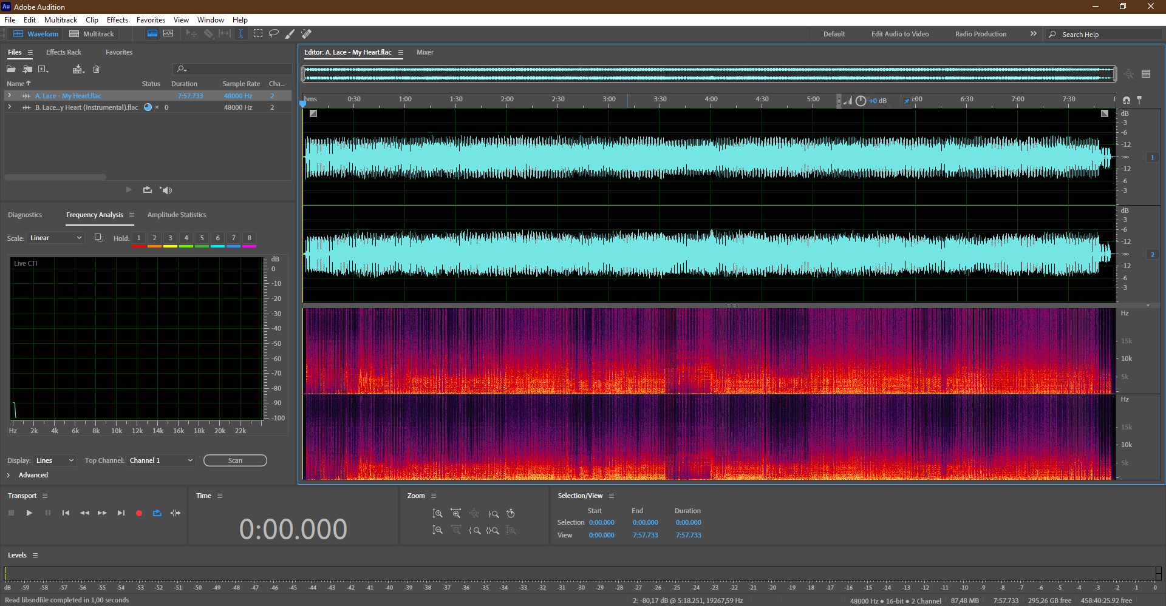The width and height of the screenshot is (1166, 606).
Task: Click the Fast Forward transport button
Action: [x=102, y=513]
